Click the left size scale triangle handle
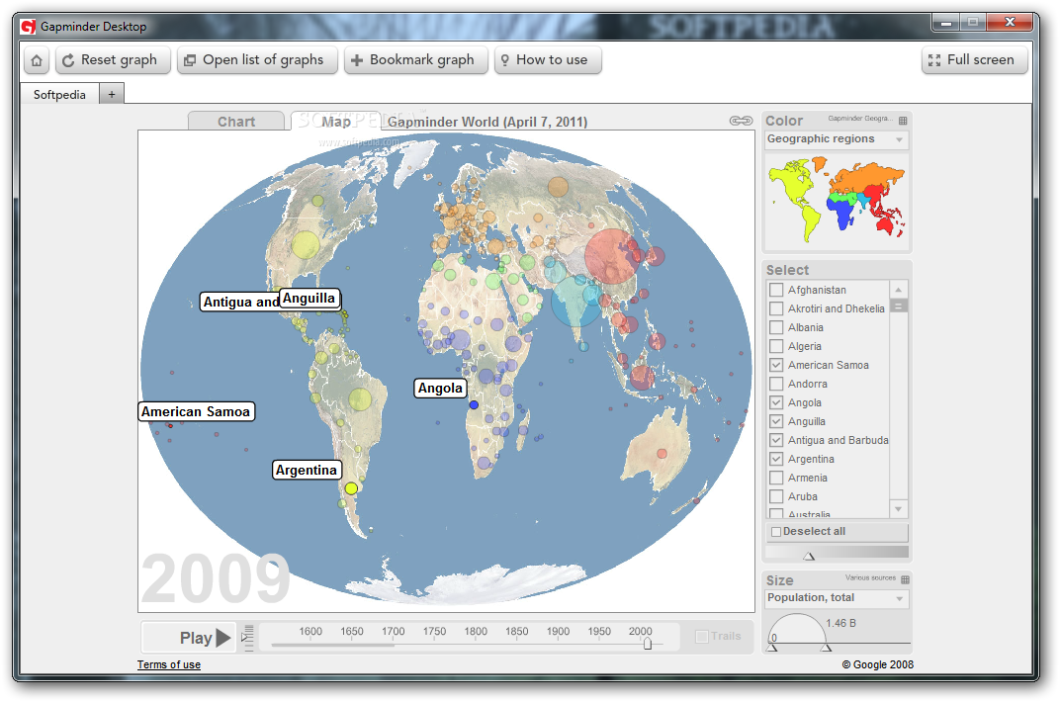This screenshot has width=1060, height=702. [771, 648]
